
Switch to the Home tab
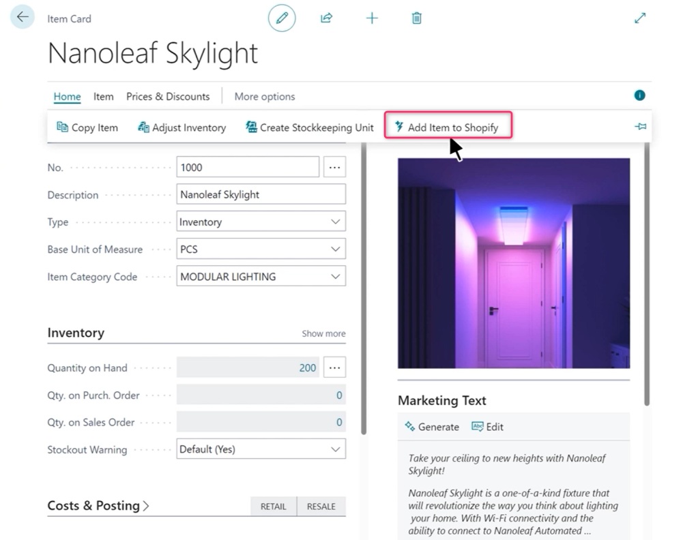(x=68, y=97)
